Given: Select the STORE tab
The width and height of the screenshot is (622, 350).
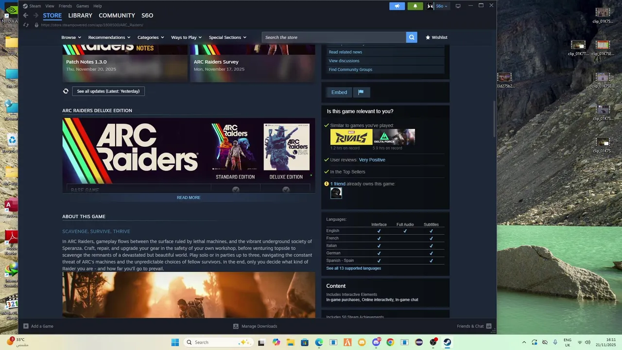Looking at the screenshot, I should [x=52, y=16].
